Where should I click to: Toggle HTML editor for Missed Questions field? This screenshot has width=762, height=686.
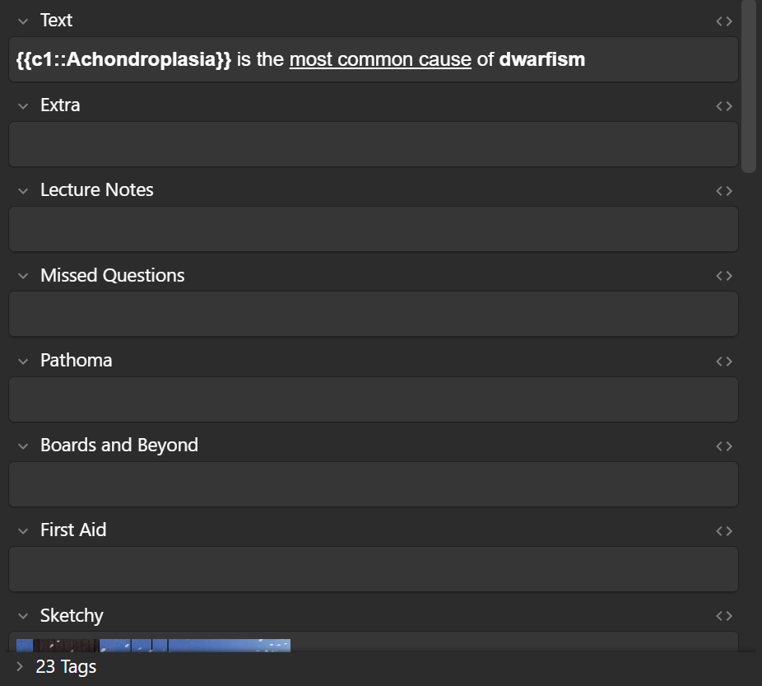(723, 276)
